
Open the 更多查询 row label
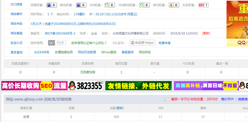pos(16,52)
